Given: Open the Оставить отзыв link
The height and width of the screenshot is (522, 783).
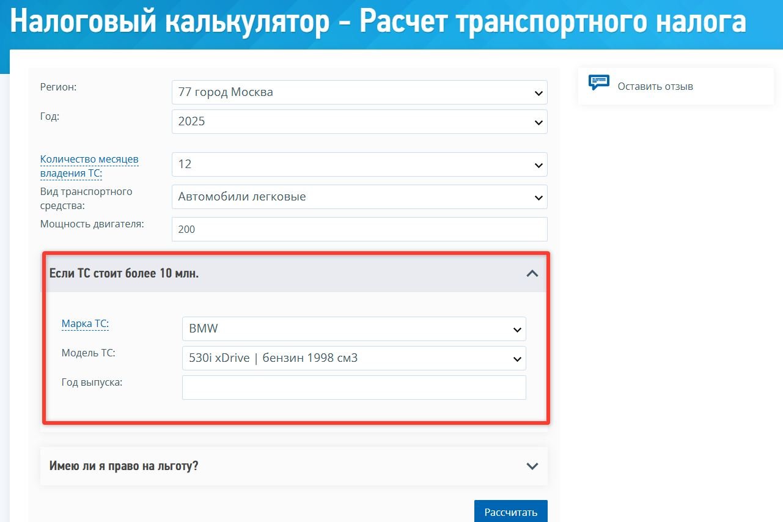Looking at the screenshot, I should tap(655, 86).
